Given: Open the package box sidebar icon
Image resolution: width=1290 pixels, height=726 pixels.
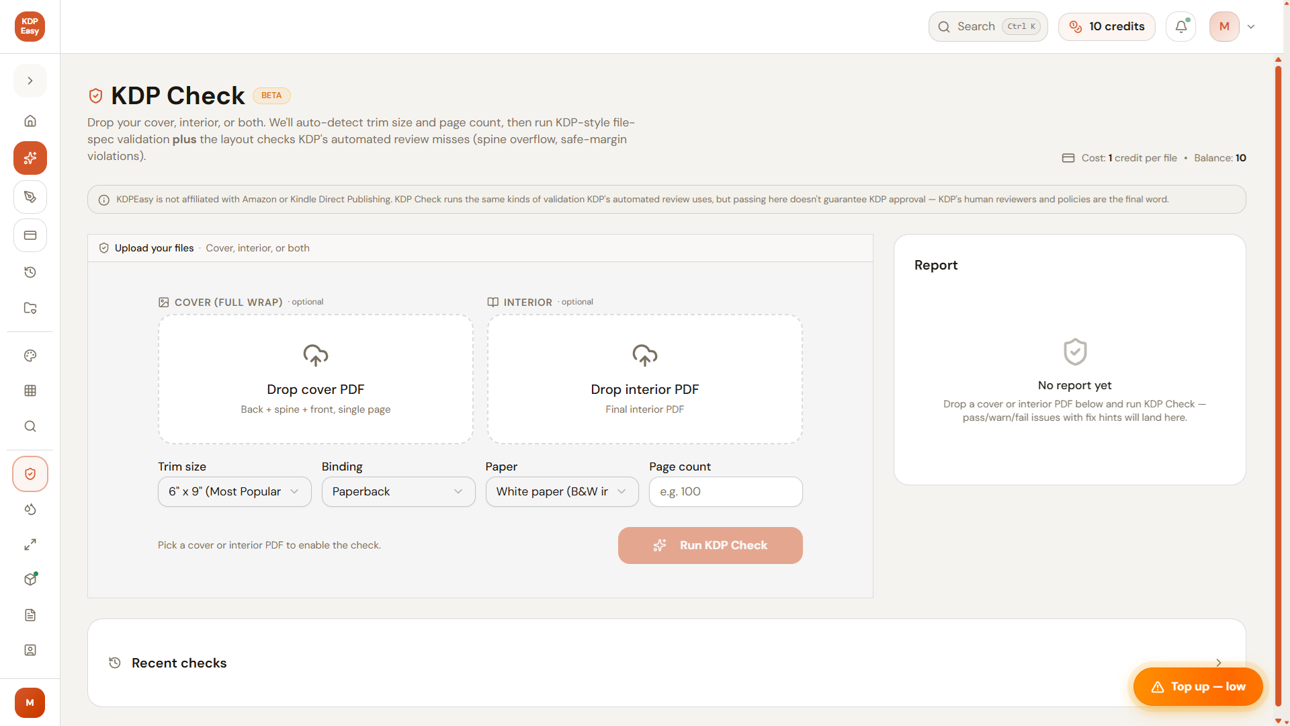Looking at the screenshot, I should pos(30,579).
